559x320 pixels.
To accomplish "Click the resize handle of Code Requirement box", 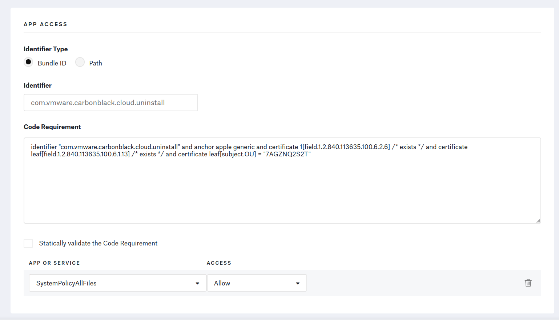I will tap(538, 220).
